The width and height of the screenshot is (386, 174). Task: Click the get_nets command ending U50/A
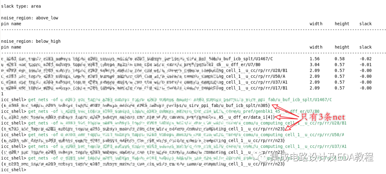pyautogui.click(x=186, y=135)
